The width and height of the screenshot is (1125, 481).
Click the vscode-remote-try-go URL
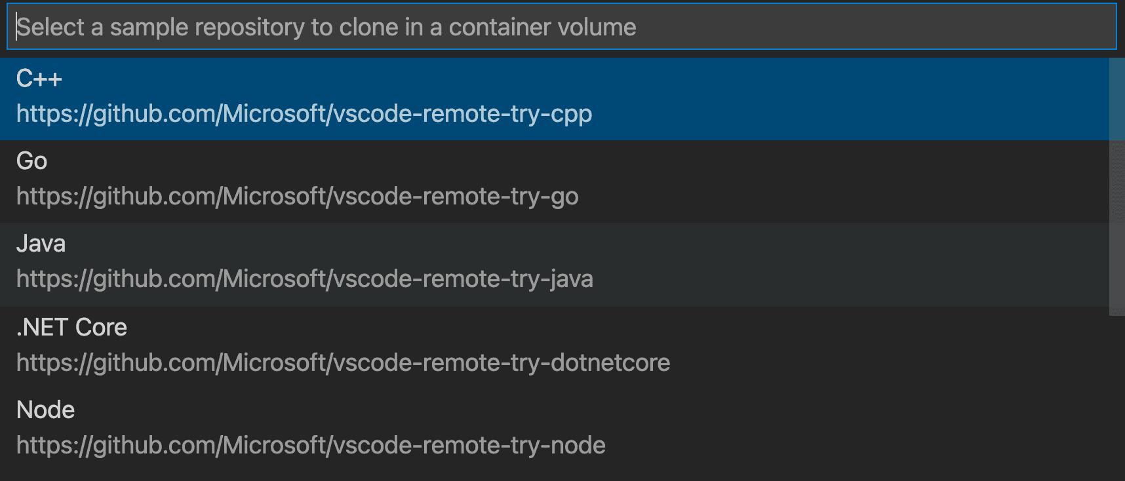click(x=297, y=196)
